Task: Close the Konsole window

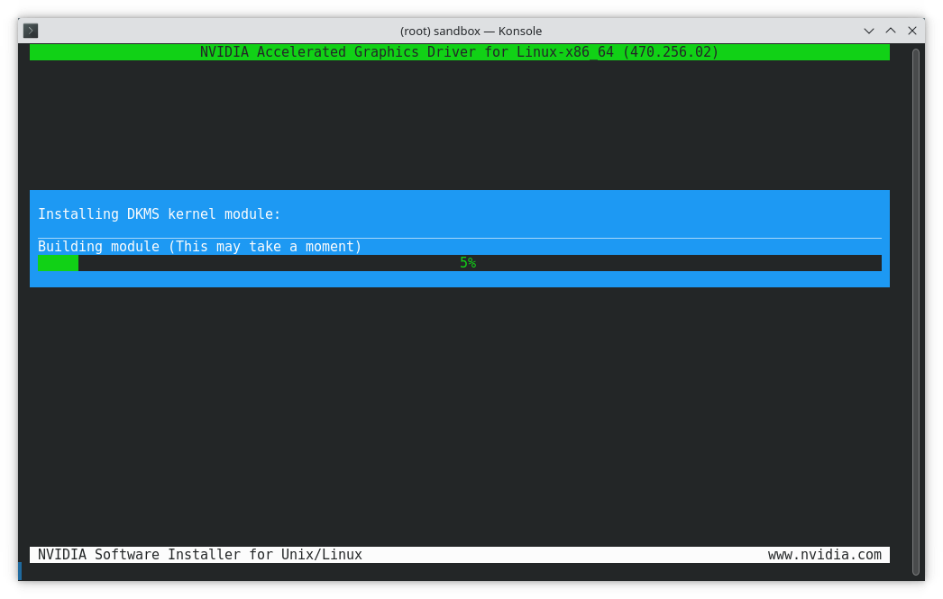Action: tap(912, 31)
